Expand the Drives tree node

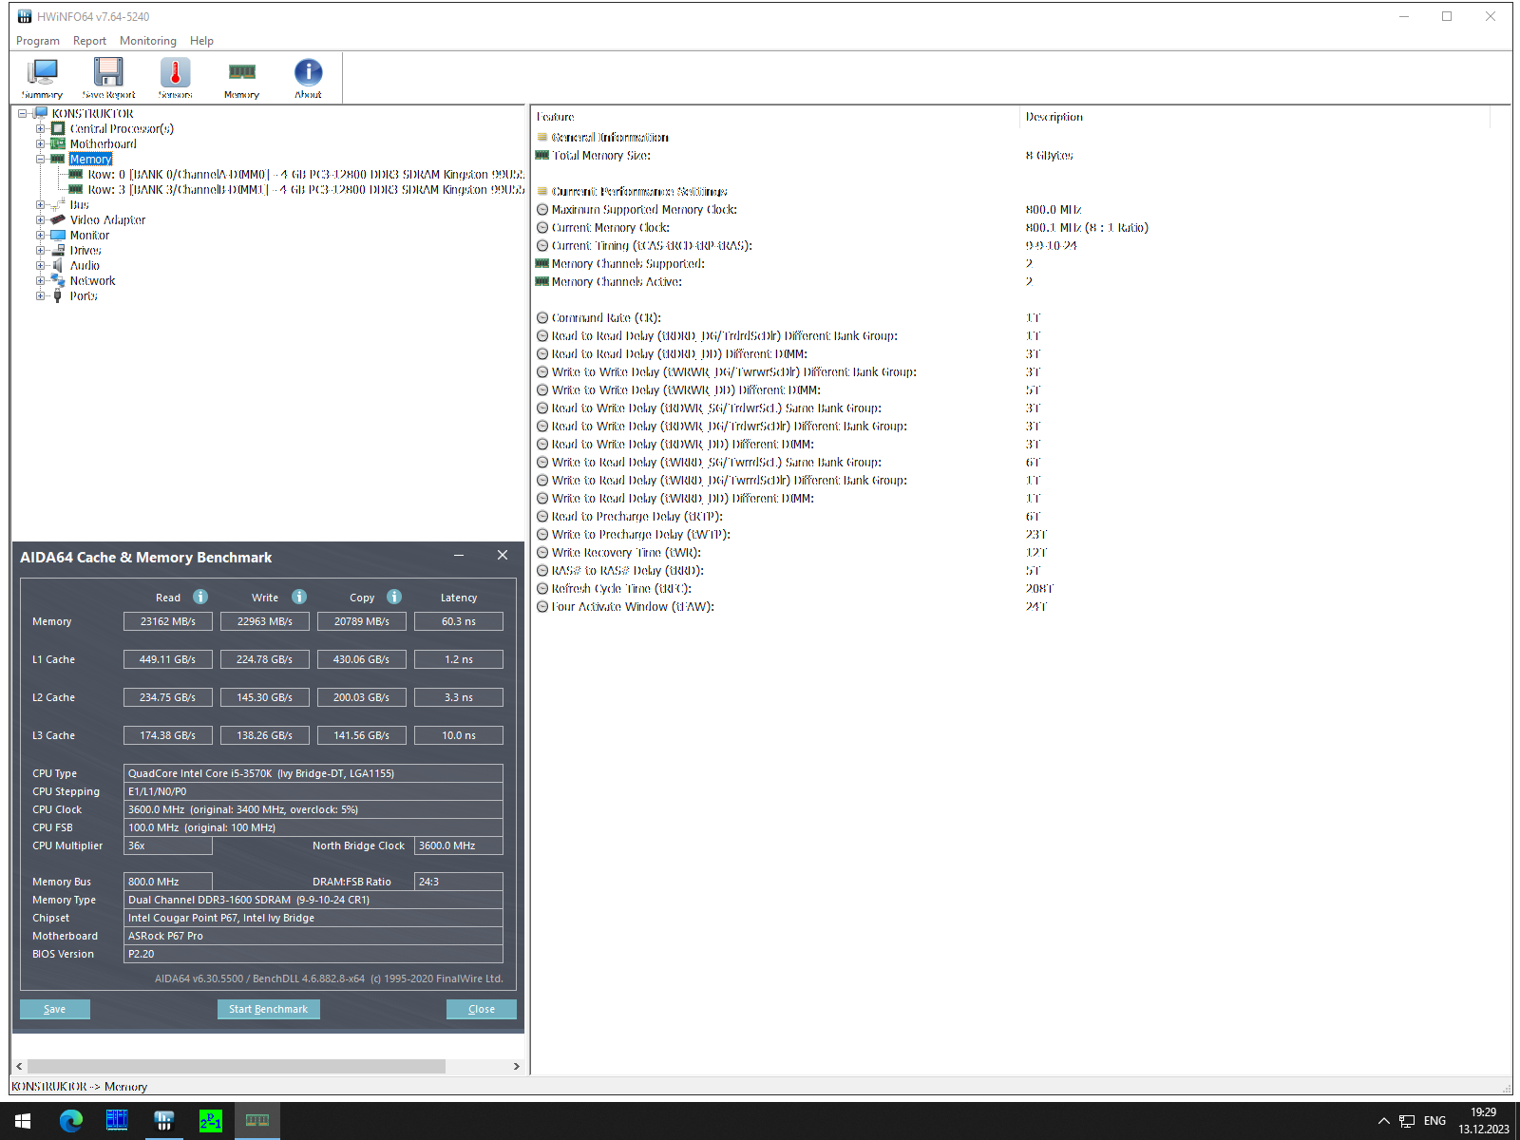coord(41,250)
